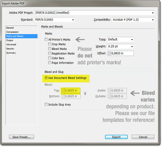Click the bleed link chain icon
Image resolution: width=162 pixels, height=152 pixels.
pos(85,93)
